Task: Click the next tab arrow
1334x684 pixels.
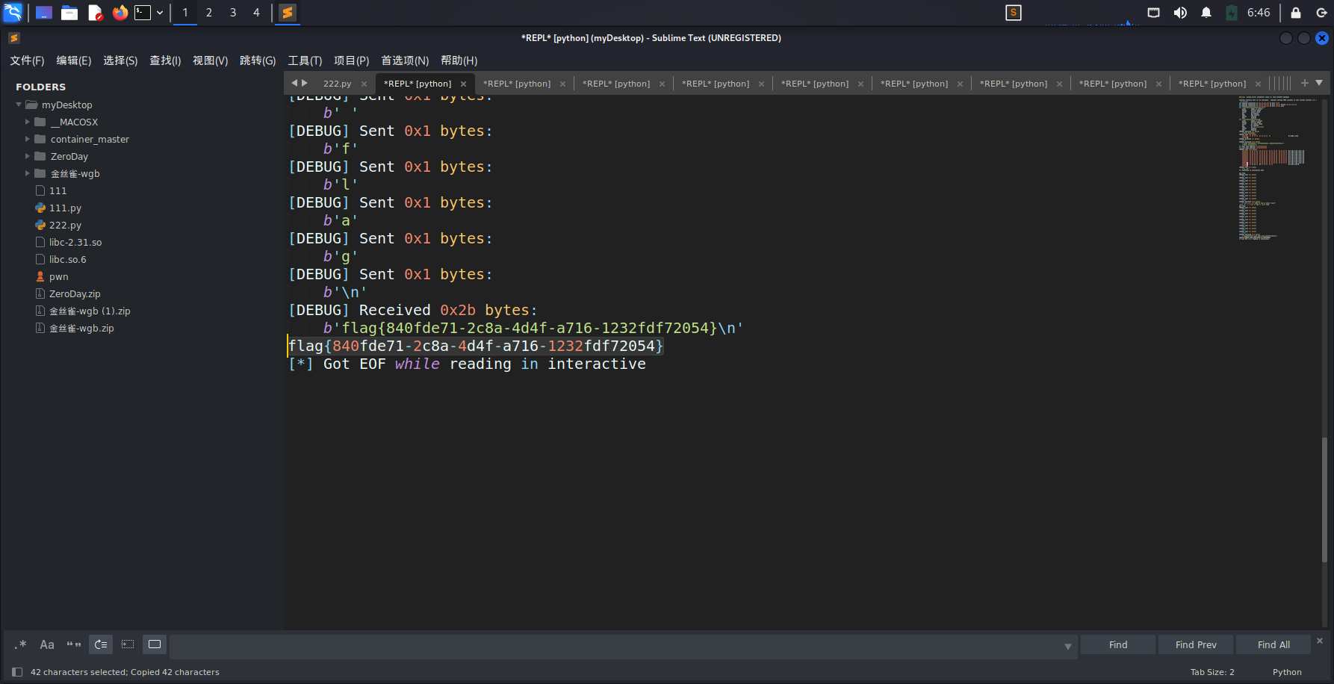Action: coord(305,83)
